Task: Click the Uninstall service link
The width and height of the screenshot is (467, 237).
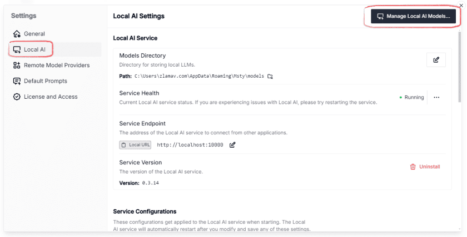Action: click(x=429, y=167)
